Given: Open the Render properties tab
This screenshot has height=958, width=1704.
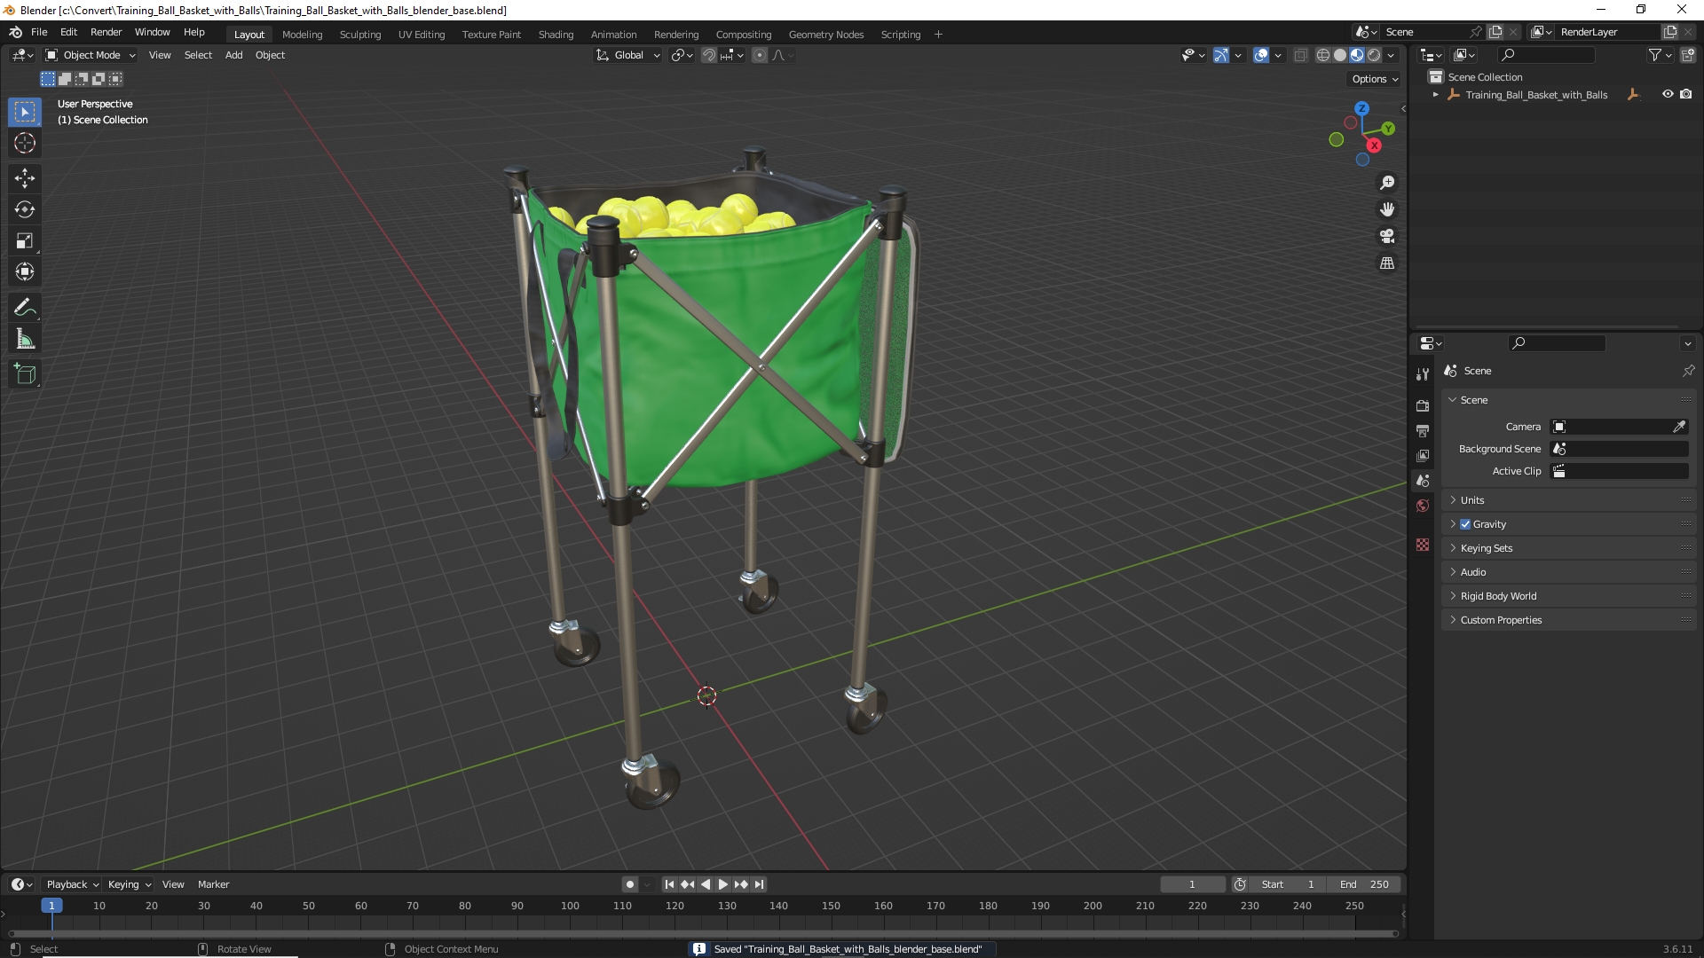Looking at the screenshot, I should tap(1423, 405).
